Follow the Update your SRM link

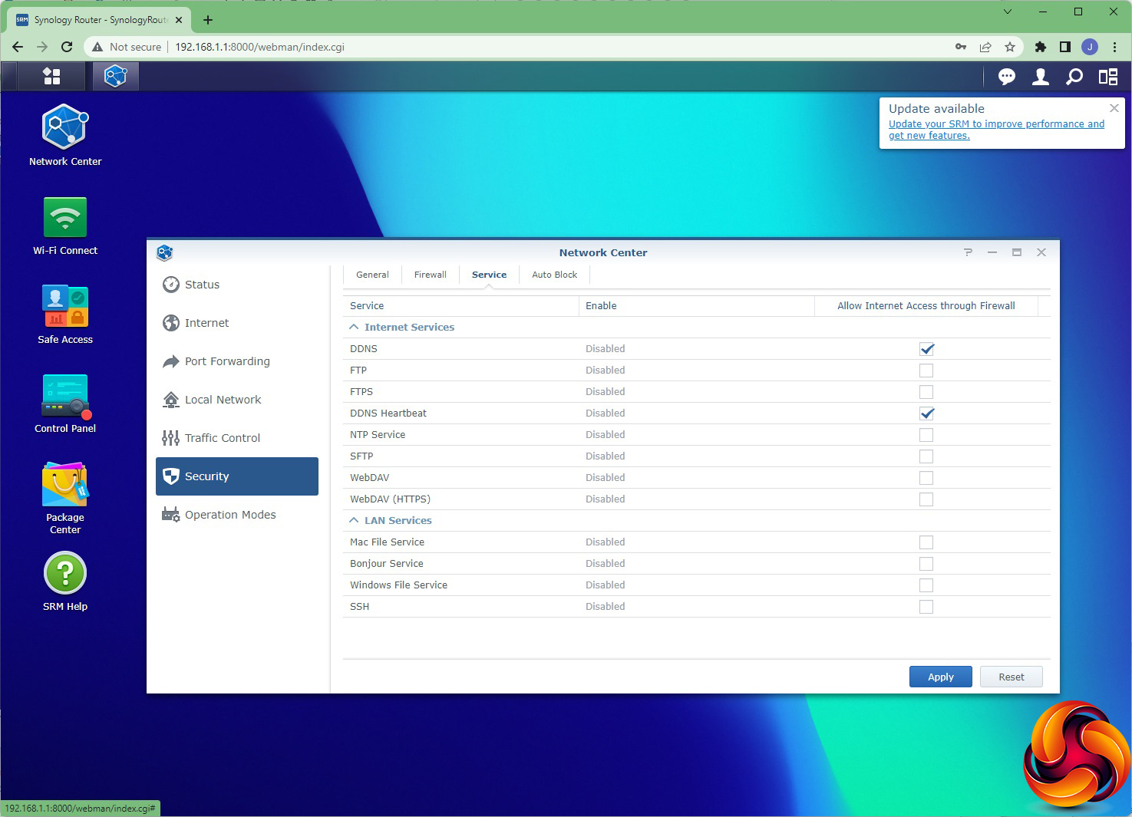pos(996,130)
